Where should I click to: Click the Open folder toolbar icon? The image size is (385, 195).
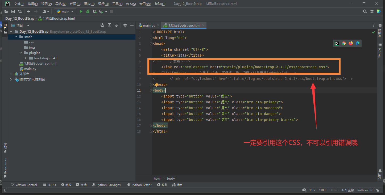pos(6,11)
